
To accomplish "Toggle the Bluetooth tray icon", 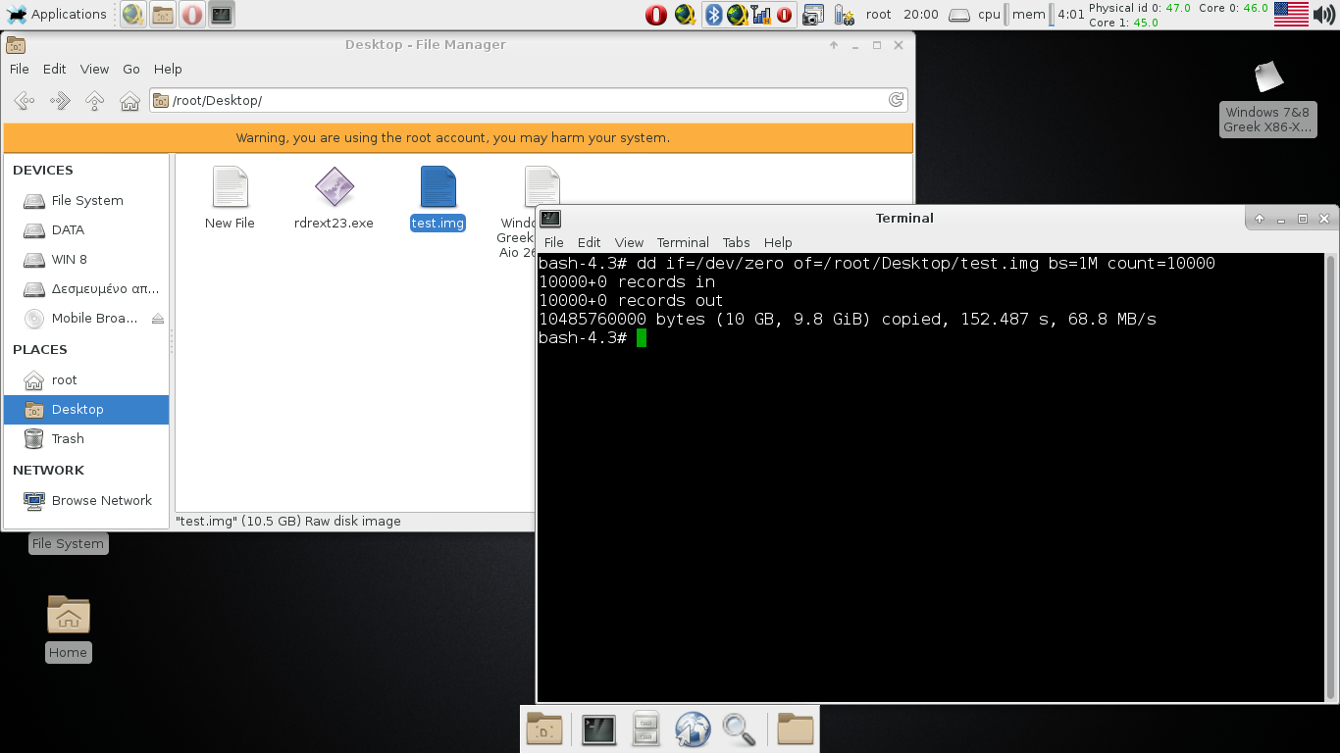I will [x=715, y=15].
